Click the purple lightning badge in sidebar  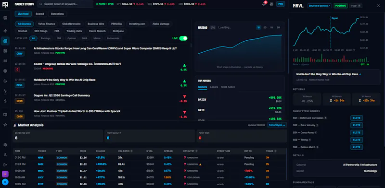tap(5, 174)
